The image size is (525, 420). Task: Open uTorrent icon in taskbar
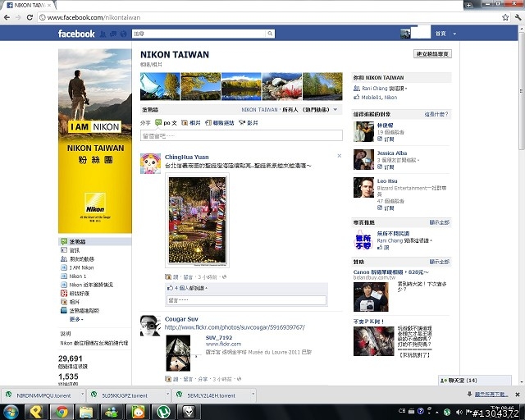[x=163, y=412]
